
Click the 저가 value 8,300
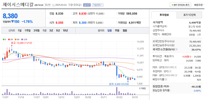pyautogui.click(x=83, y=23)
